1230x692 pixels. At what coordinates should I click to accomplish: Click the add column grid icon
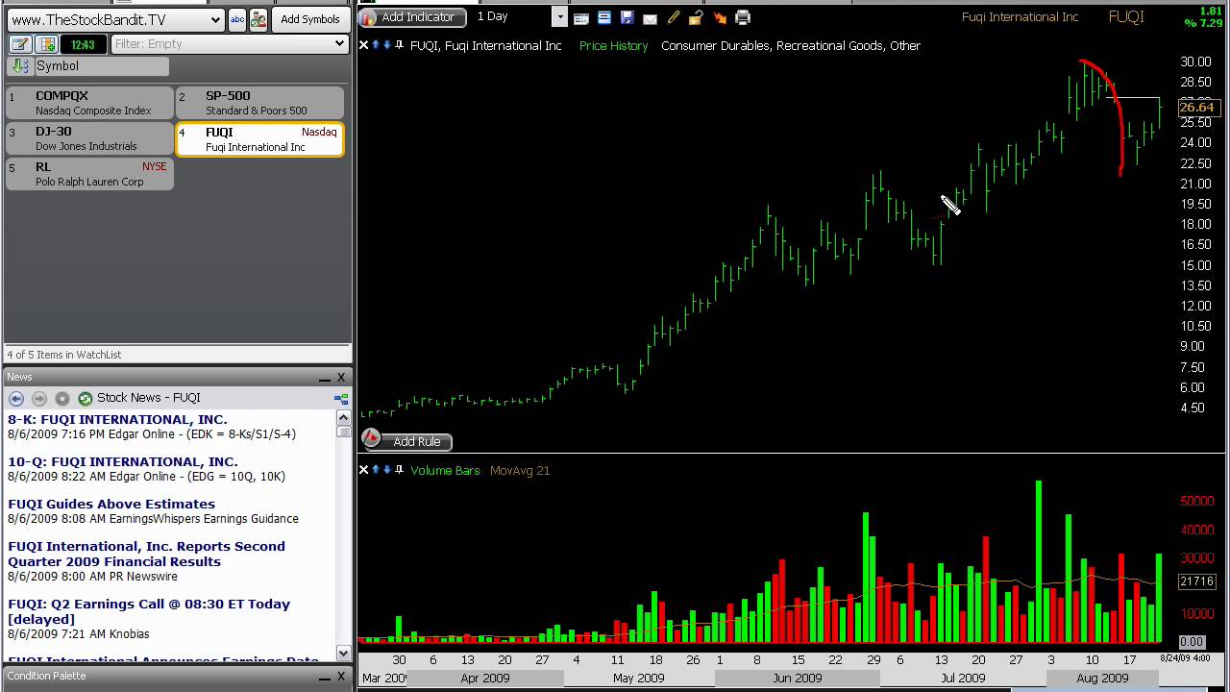(45, 44)
